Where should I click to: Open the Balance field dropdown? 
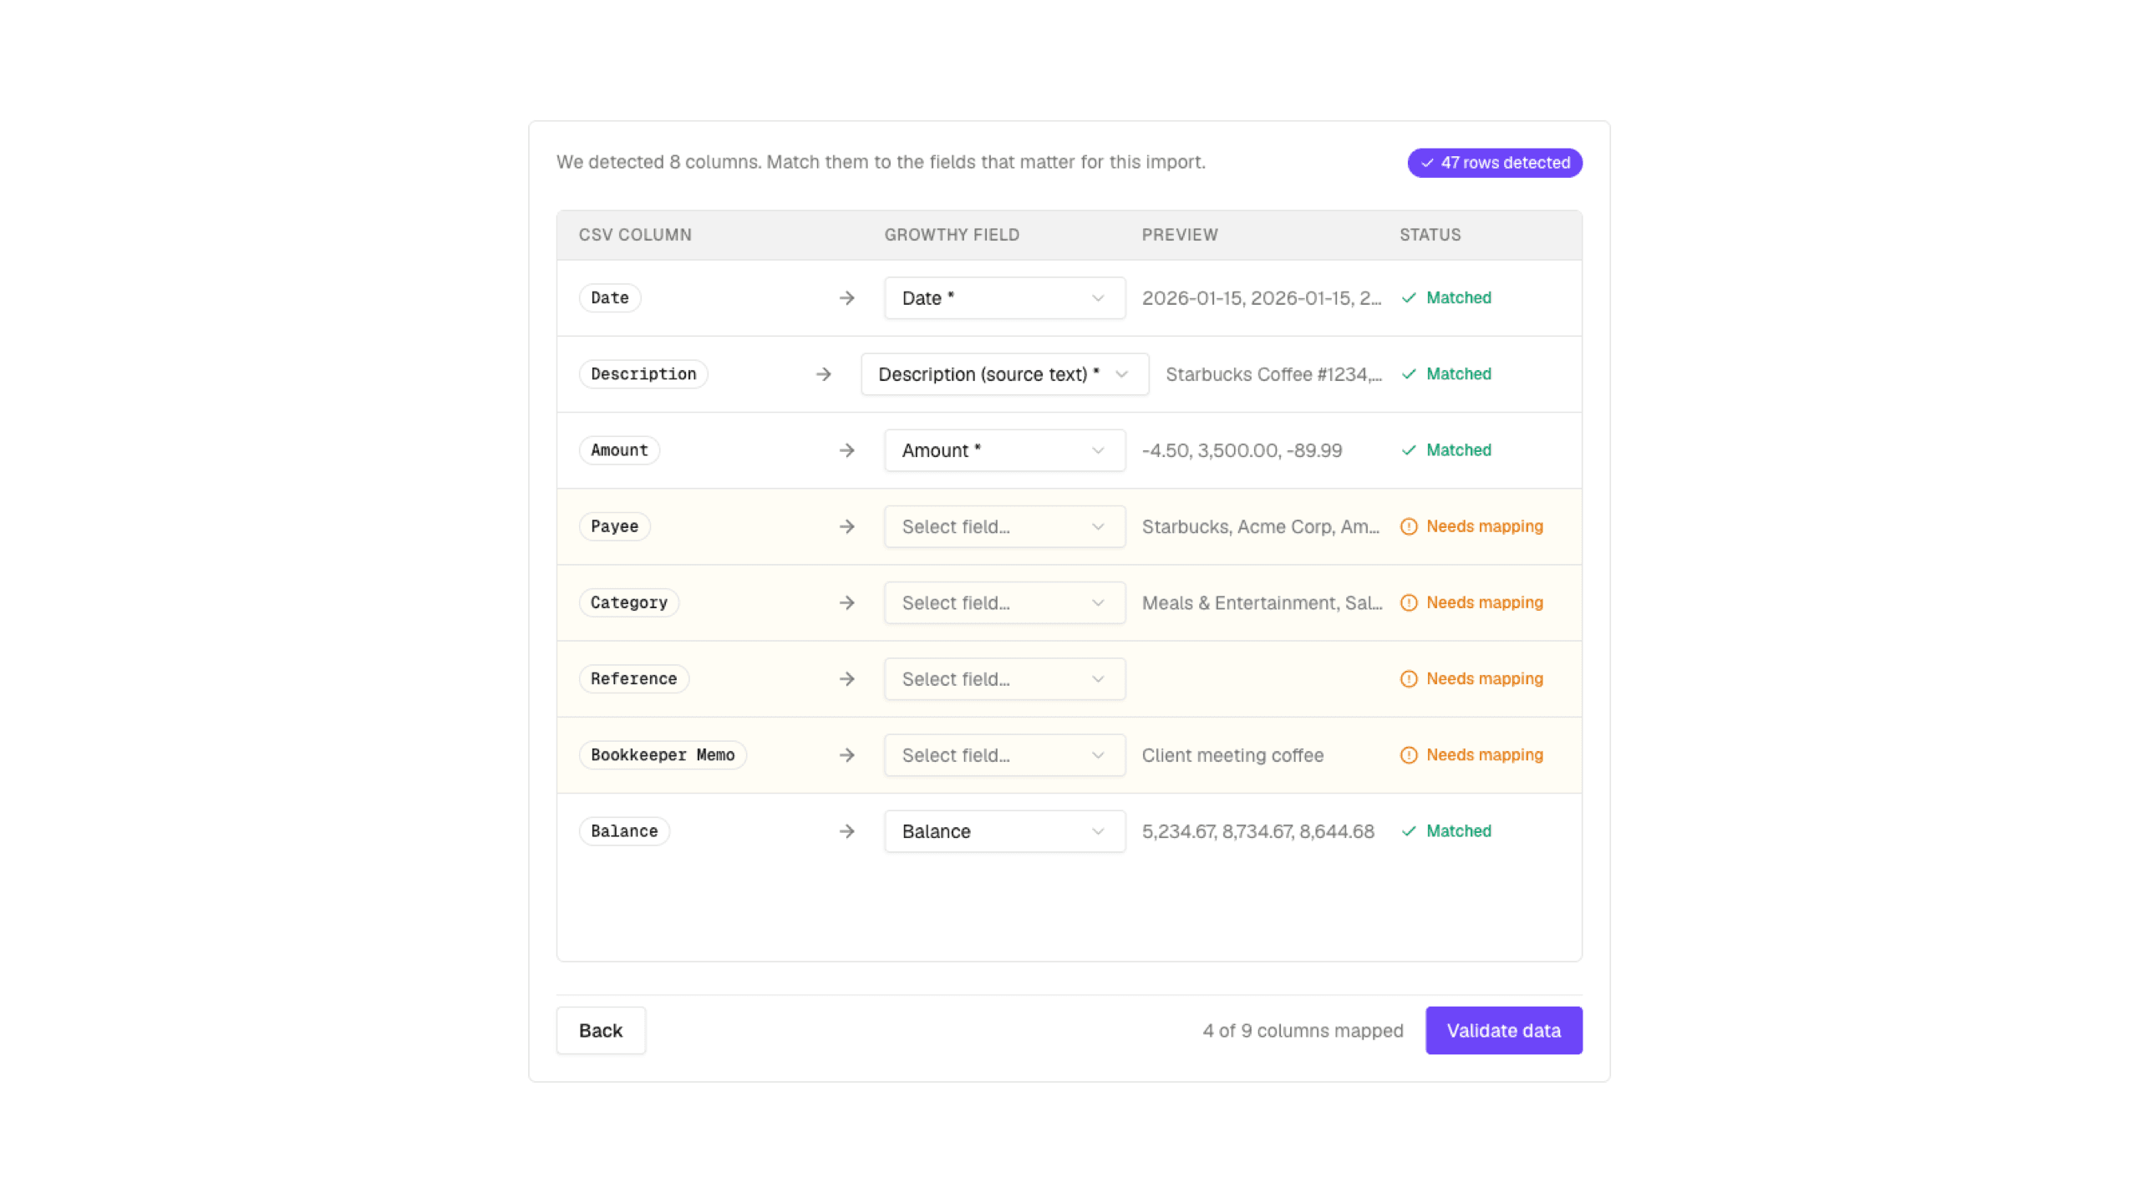pyautogui.click(x=1004, y=831)
